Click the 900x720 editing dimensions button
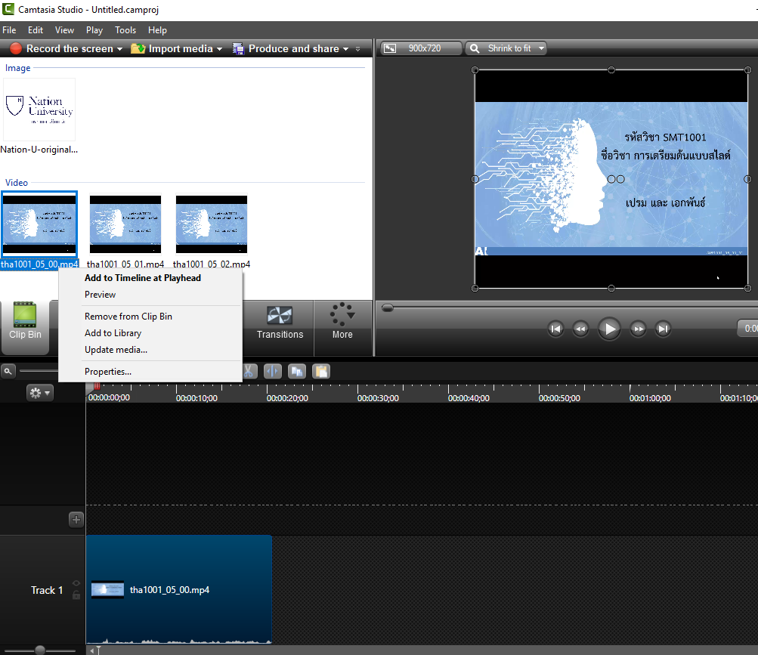 422,48
